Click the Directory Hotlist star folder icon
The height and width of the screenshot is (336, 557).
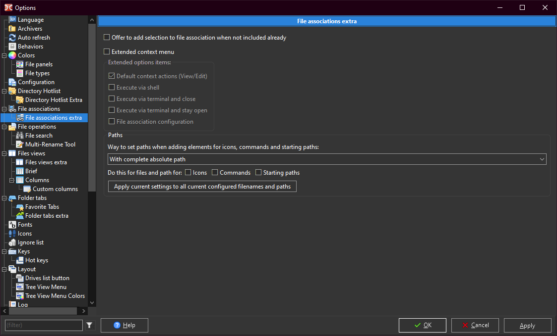click(x=12, y=91)
